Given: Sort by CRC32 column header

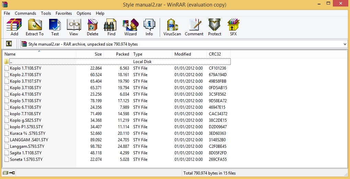Looking at the screenshot, I should [x=219, y=54].
